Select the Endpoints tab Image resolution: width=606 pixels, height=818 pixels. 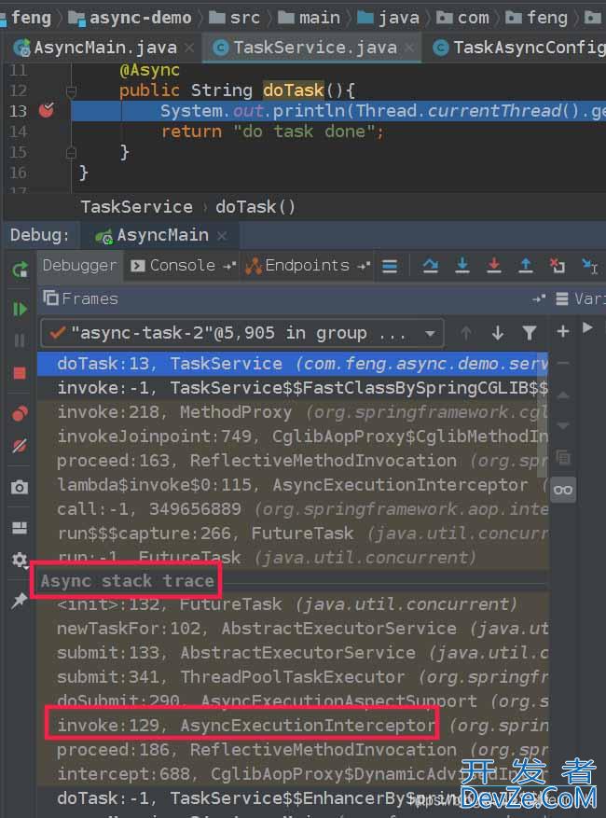coord(307,266)
